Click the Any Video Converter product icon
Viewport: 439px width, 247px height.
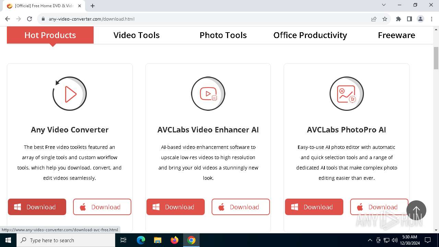70,94
